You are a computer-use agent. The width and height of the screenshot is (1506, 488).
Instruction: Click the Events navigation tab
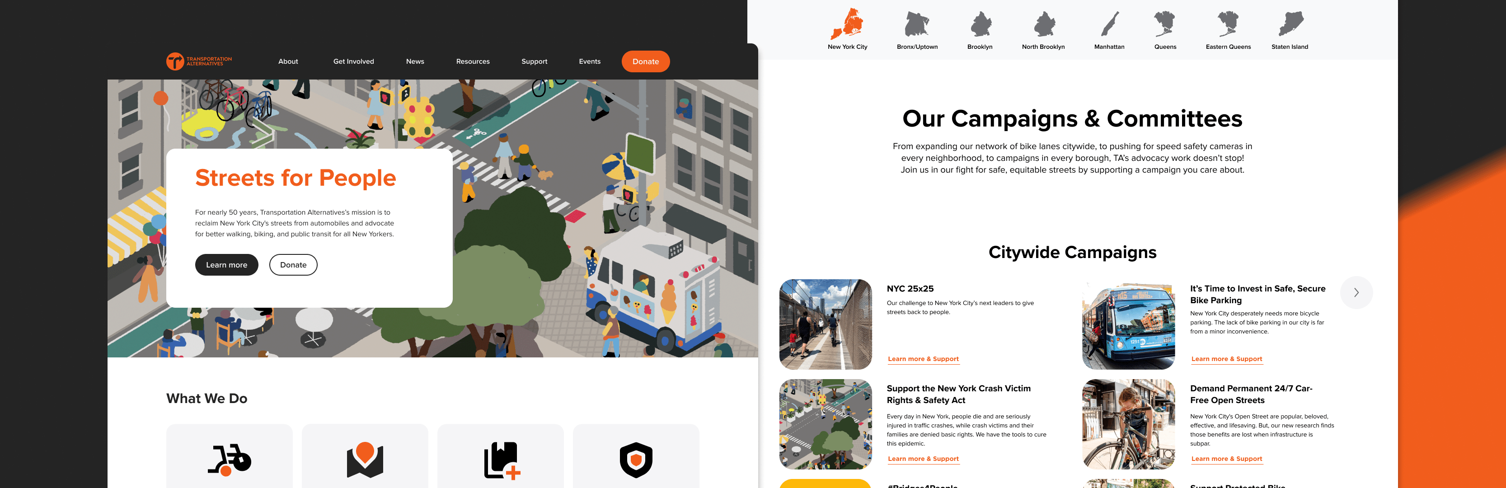tap(589, 61)
